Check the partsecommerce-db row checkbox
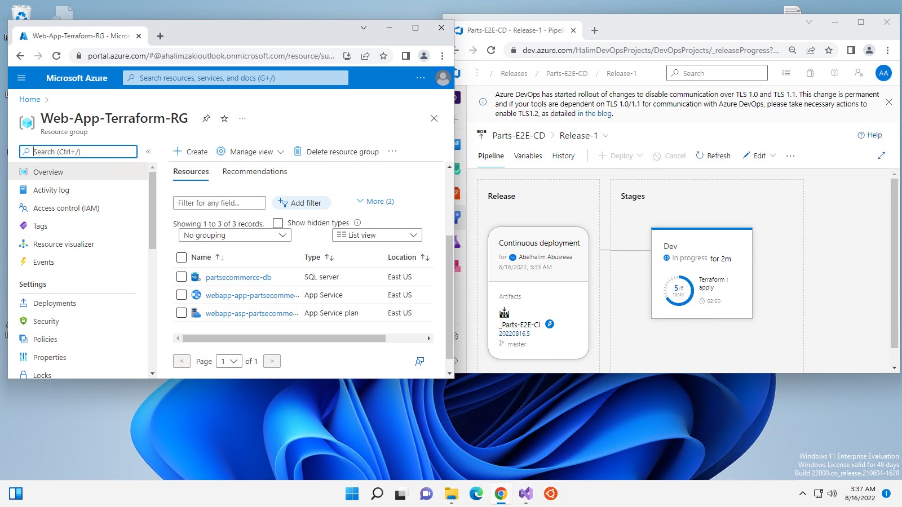The width and height of the screenshot is (902, 507). pyautogui.click(x=182, y=277)
